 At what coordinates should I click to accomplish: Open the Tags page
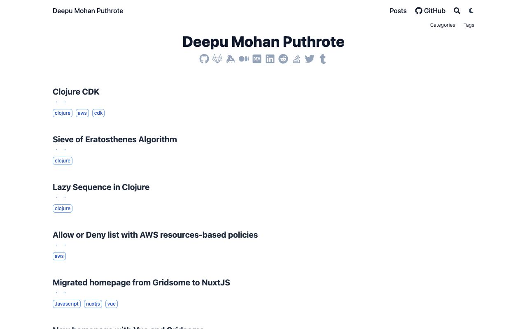469,25
